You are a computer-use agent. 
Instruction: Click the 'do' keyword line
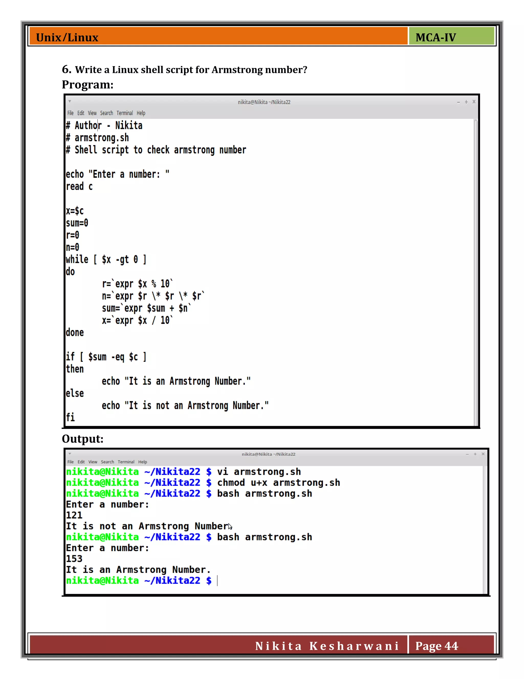pos(70,271)
